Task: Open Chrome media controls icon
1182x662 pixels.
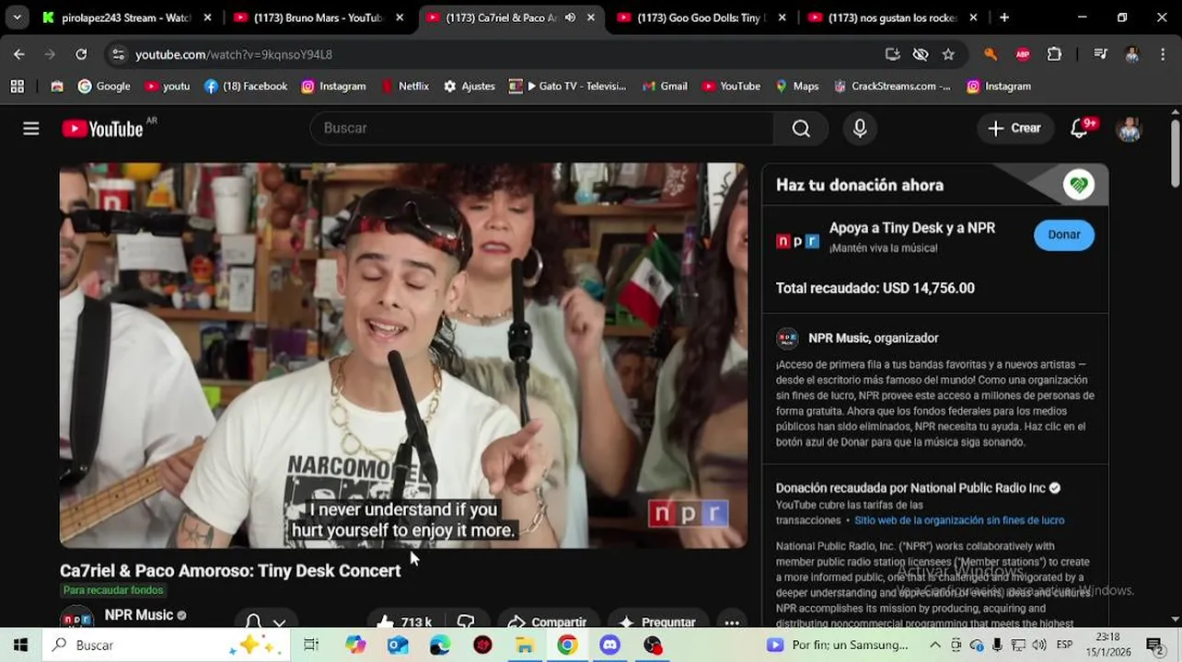Action: [1100, 54]
